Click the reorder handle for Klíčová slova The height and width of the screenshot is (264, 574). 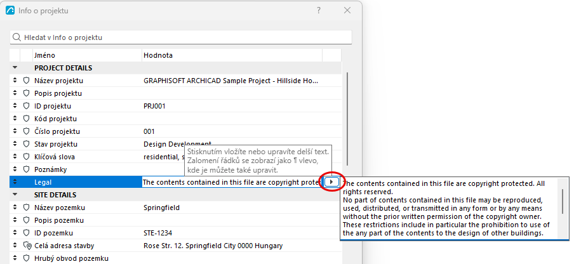[x=15, y=157]
